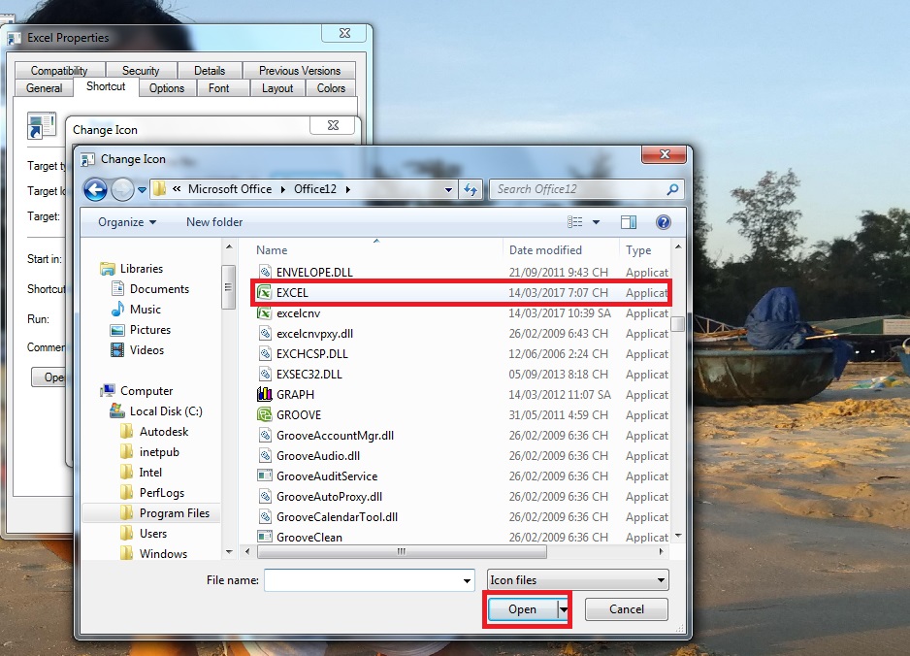This screenshot has height=656, width=910.
Task: Select Computer in navigation pane
Action: [146, 391]
